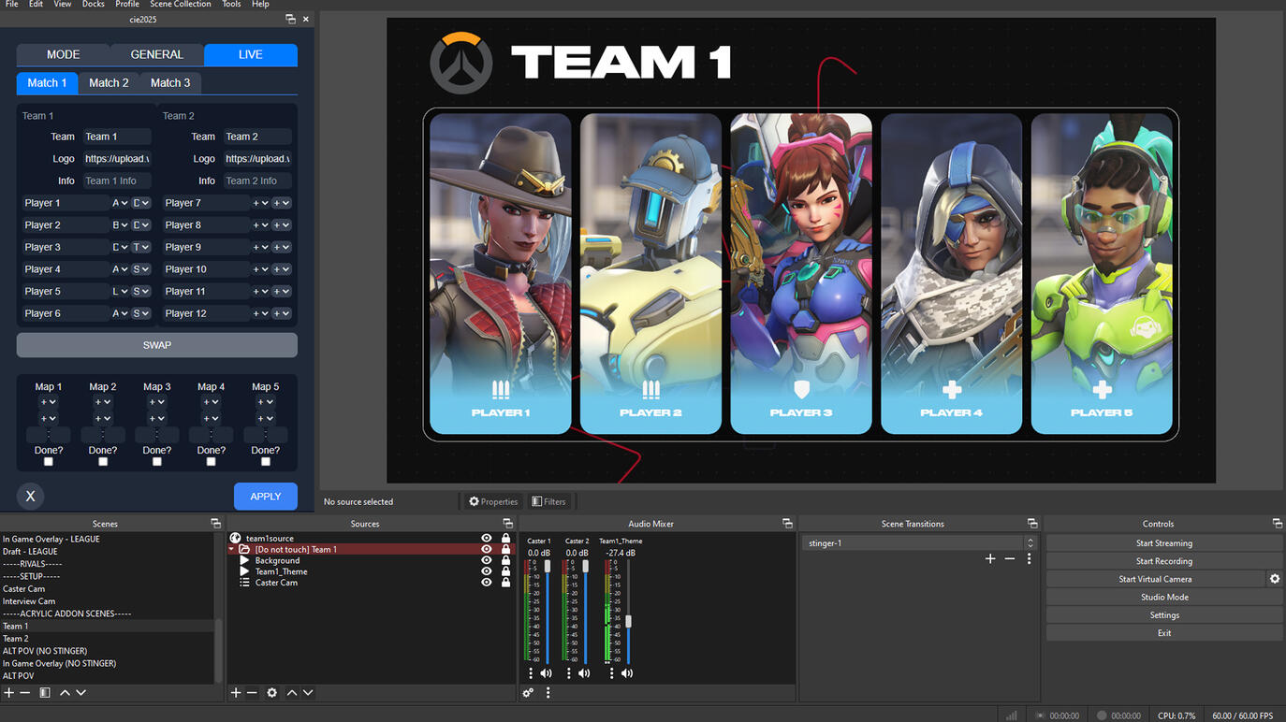Screen dimensions: 1286x722
Task: Open virtual camera settings gear
Action: (1275, 579)
